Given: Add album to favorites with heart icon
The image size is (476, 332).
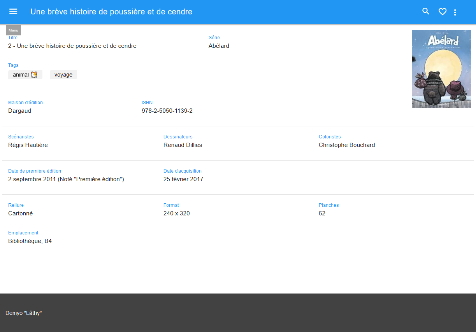Looking at the screenshot, I should tap(443, 12).
